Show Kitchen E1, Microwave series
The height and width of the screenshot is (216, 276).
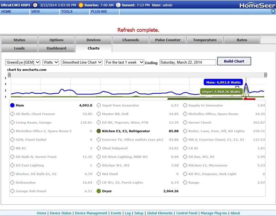click(x=185, y=165)
